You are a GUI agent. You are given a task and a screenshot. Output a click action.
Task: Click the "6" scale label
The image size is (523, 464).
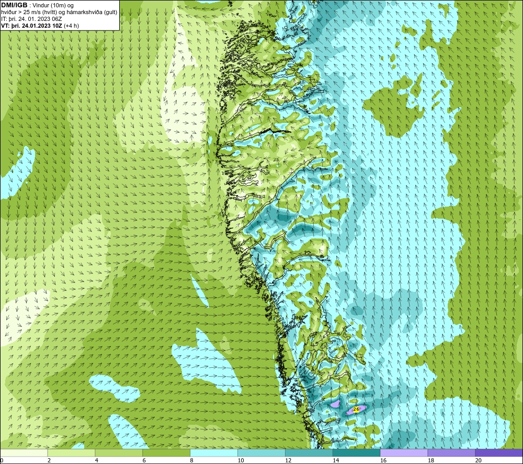point(144,460)
